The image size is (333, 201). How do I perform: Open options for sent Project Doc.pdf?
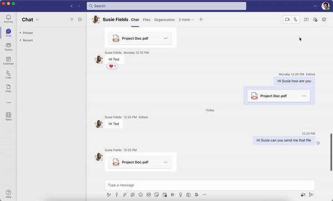(304, 96)
